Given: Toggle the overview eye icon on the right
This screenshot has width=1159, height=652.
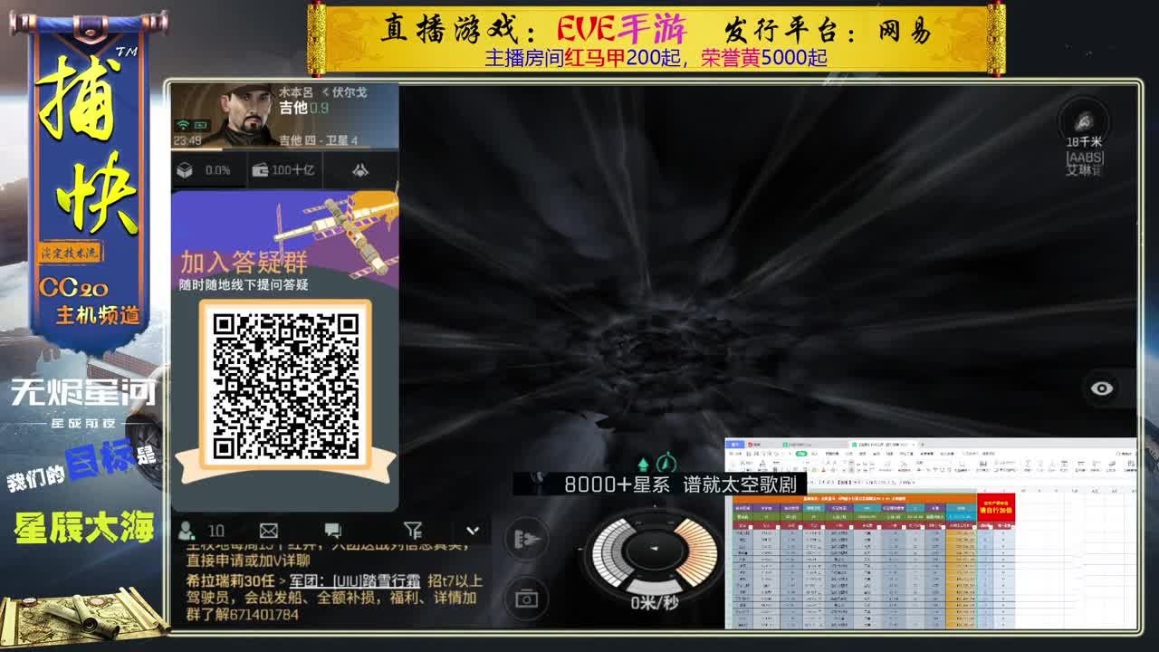Looking at the screenshot, I should (x=1100, y=387).
